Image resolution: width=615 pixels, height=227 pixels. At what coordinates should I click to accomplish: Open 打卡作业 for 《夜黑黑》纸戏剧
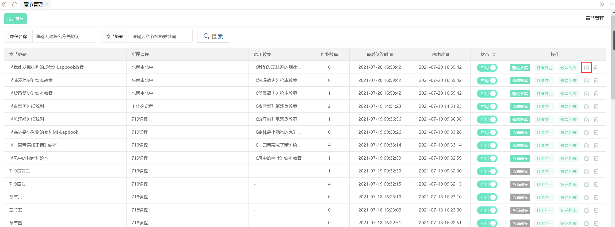[x=544, y=106]
